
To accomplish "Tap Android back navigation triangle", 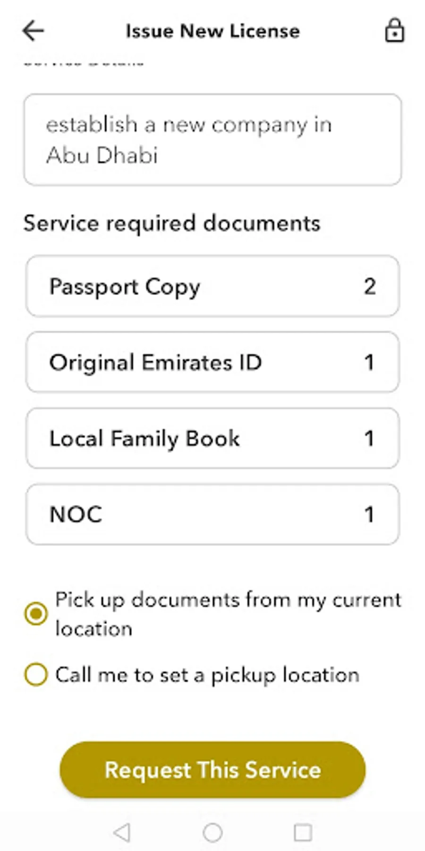I will (x=122, y=833).
